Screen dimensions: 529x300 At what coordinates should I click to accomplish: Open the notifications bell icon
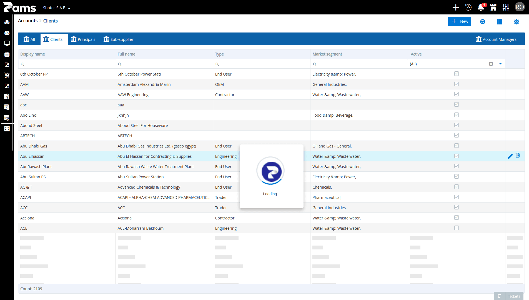[481, 7]
